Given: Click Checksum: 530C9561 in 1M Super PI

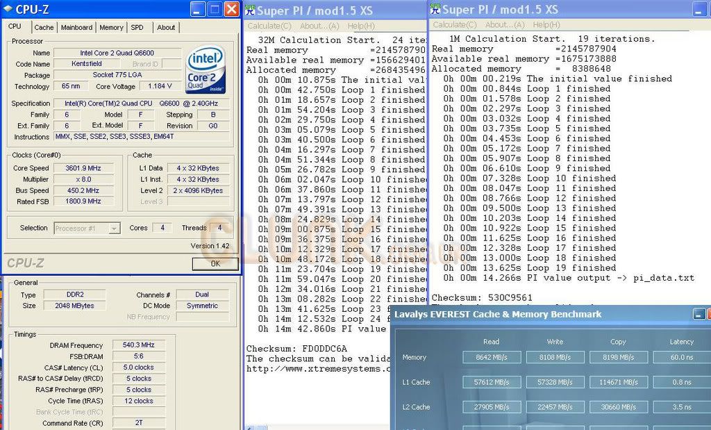Looking at the screenshot, I should (x=482, y=298).
